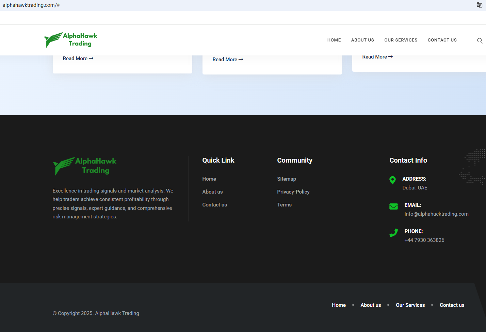The height and width of the screenshot is (332, 486).
Task: Click Read More on the left card
Action: pos(78,59)
